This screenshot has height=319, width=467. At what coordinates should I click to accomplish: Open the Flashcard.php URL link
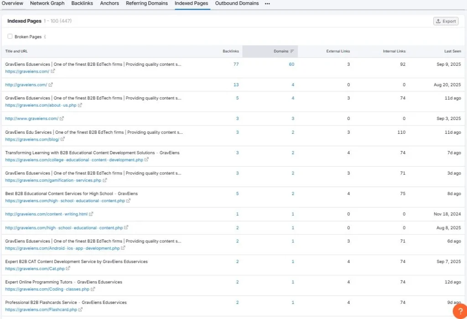coord(41,310)
